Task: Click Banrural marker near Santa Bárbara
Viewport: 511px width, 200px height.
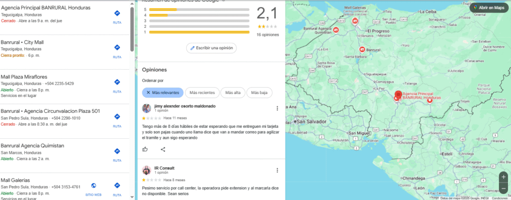Action: pos(362,50)
